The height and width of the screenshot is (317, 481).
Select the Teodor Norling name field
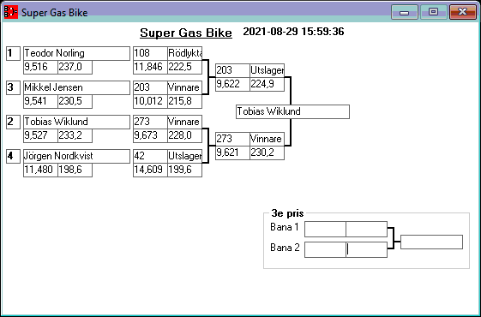(x=76, y=53)
